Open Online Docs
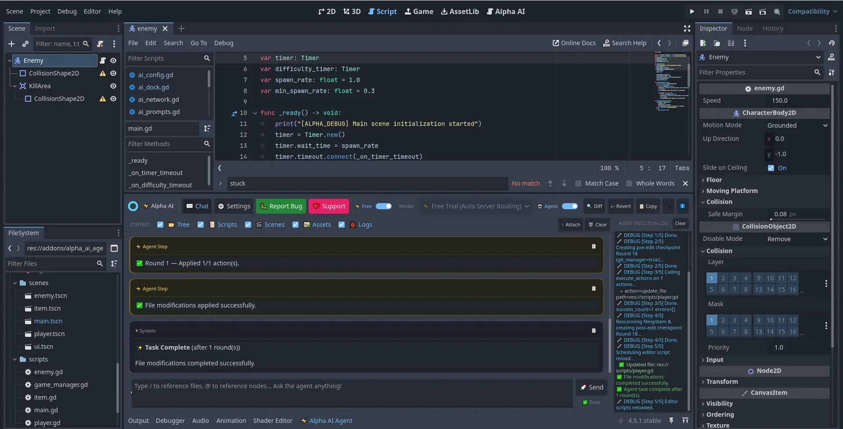 574,43
